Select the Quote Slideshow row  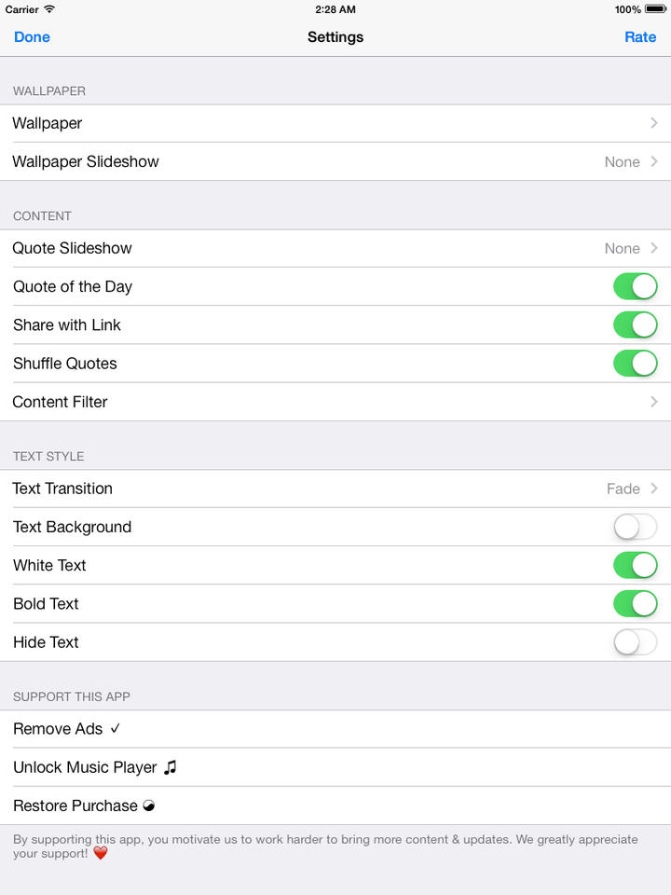tap(335, 248)
